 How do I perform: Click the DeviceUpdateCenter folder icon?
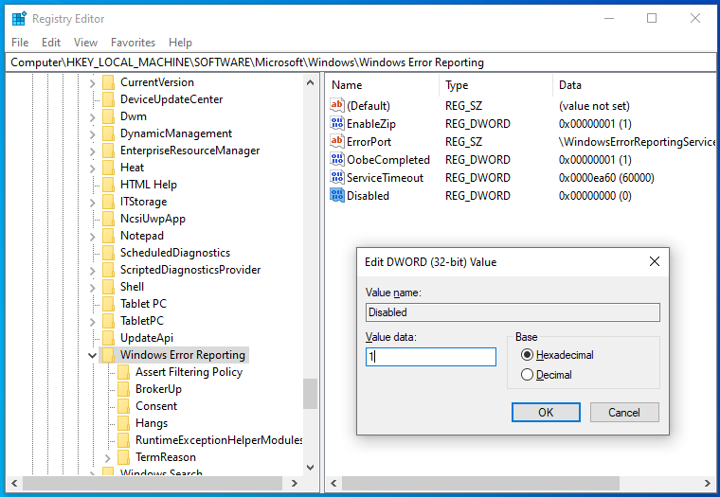pyautogui.click(x=108, y=99)
